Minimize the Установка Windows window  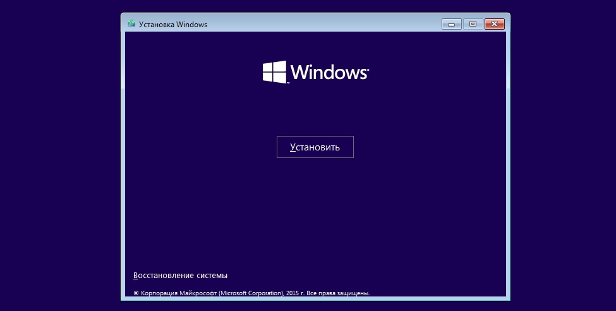pos(451,24)
